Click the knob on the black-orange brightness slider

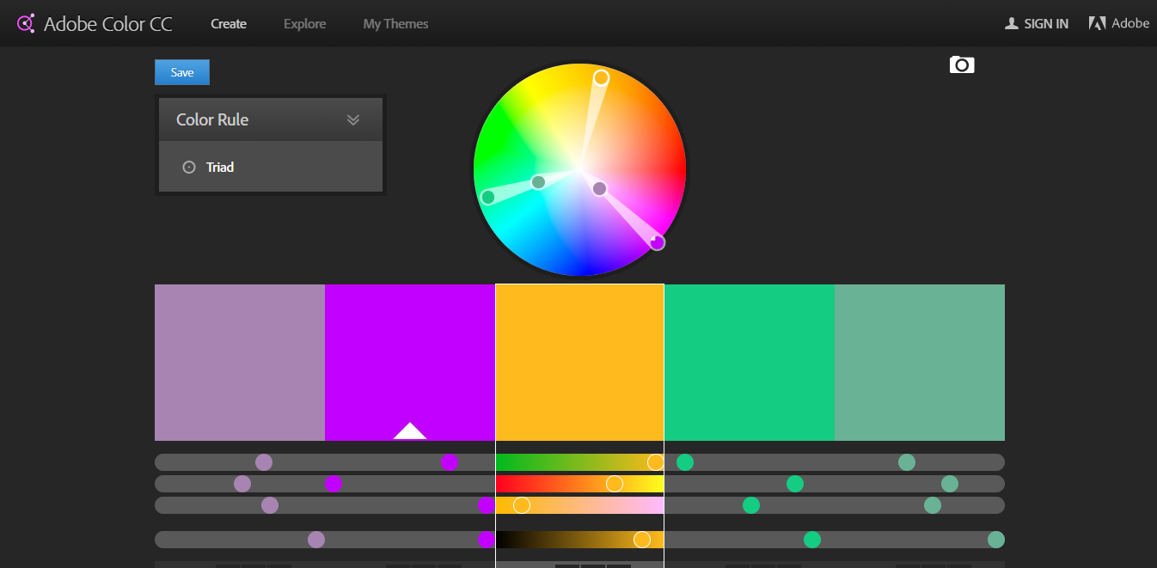642,540
